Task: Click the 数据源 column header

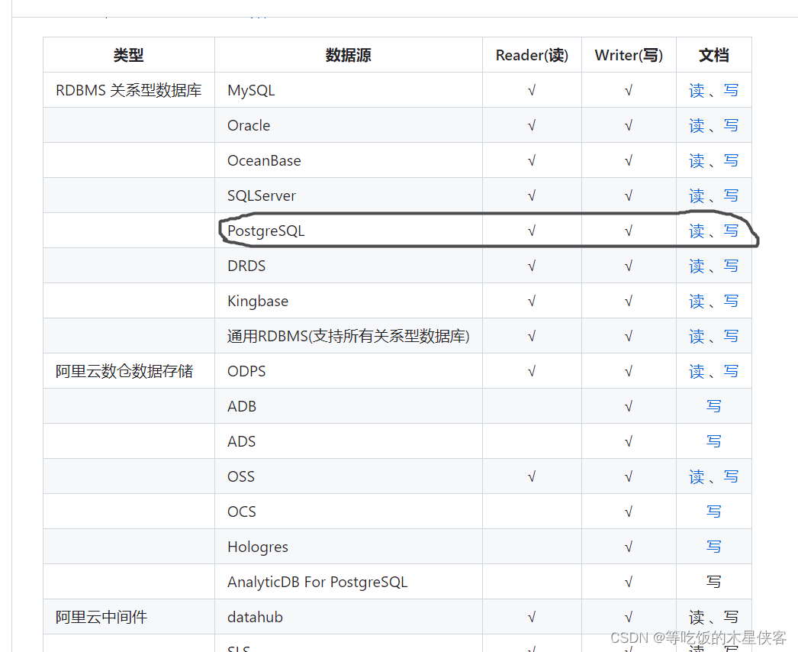Action: [349, 54]
